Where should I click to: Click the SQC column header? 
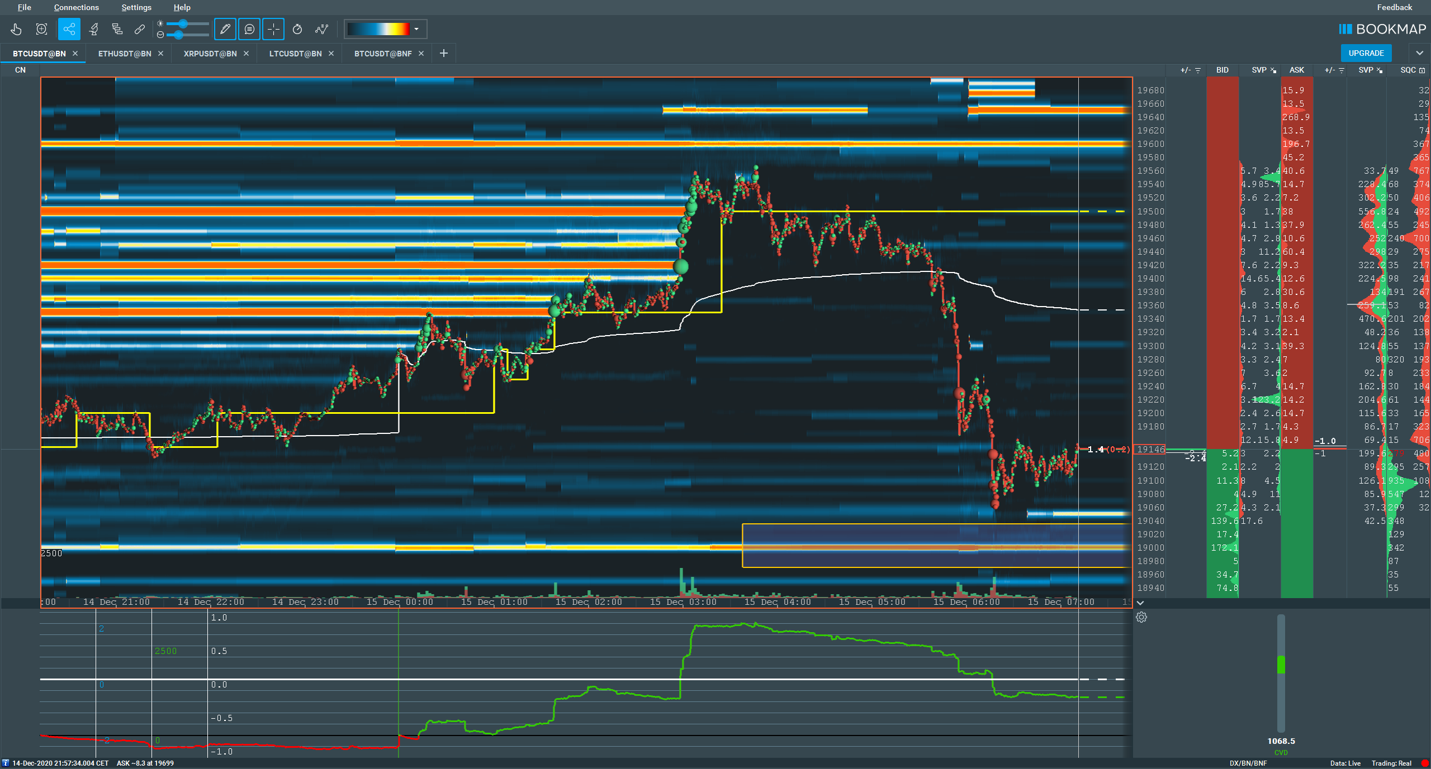tap(1408, 70)
